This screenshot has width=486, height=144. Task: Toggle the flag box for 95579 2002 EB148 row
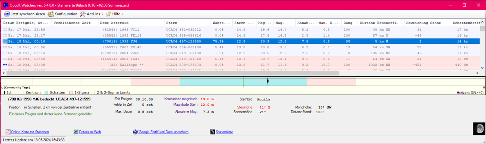5,47
